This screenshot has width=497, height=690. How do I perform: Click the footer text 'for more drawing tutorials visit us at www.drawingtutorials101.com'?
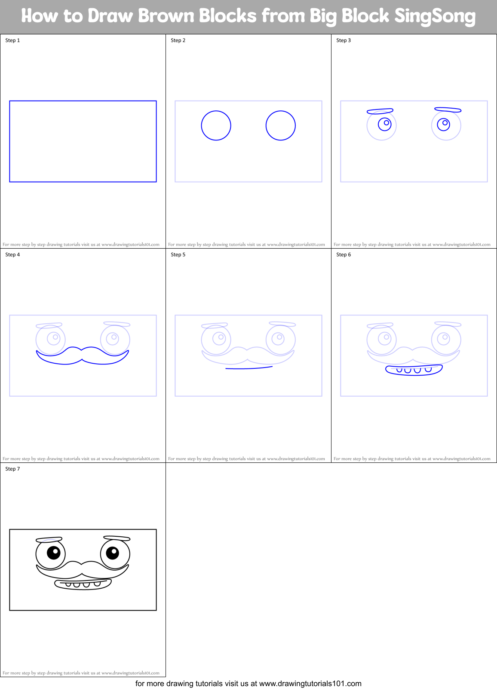click(248, 684)
